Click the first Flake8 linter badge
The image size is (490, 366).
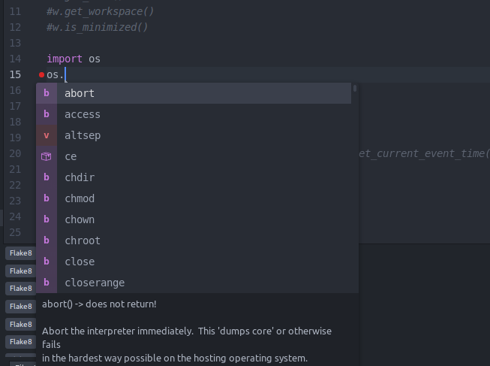tap(20, 253)
